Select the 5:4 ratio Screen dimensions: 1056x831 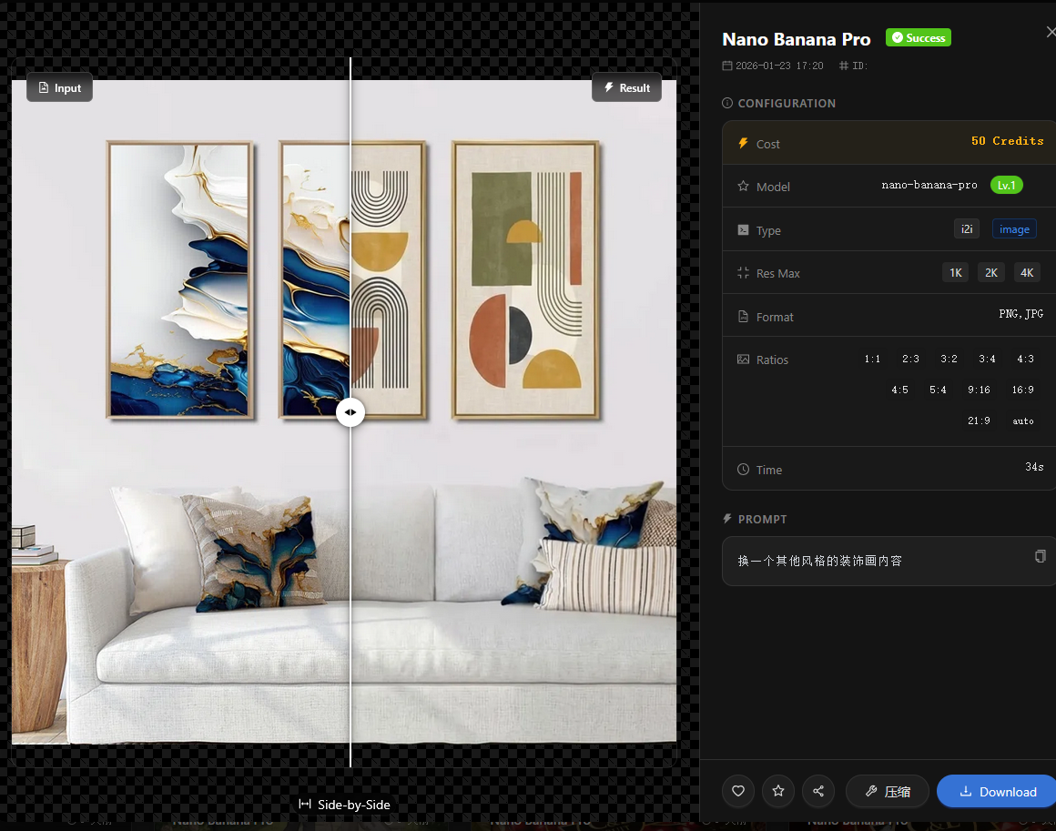938,390
